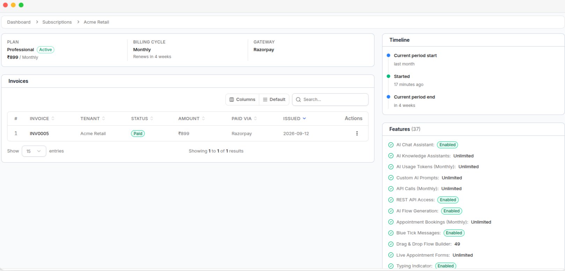Click the Razorpay cell in PAID VIA column
This screenshot has width=565, height=271.
point(242,133)
